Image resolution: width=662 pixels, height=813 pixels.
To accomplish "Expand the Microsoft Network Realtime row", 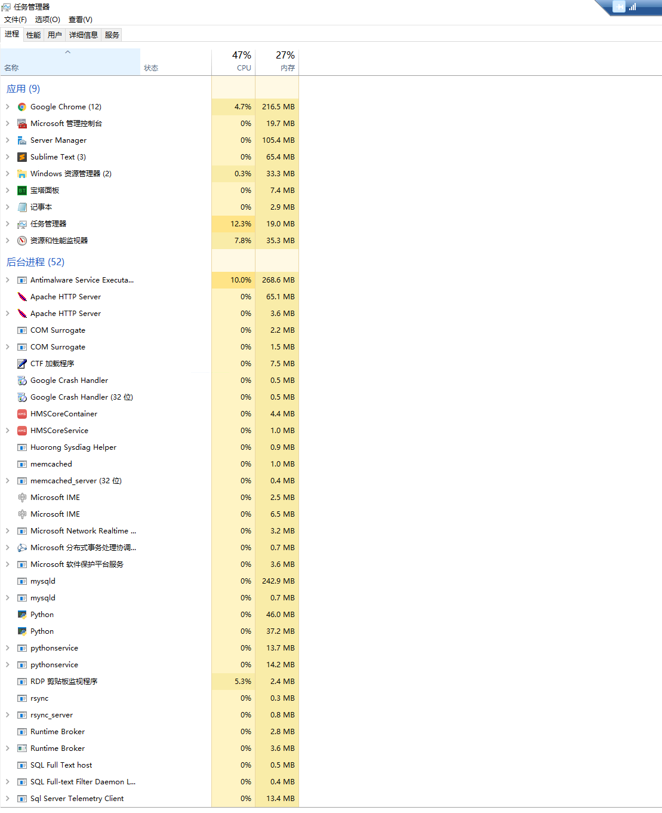I will pos(7,531).
